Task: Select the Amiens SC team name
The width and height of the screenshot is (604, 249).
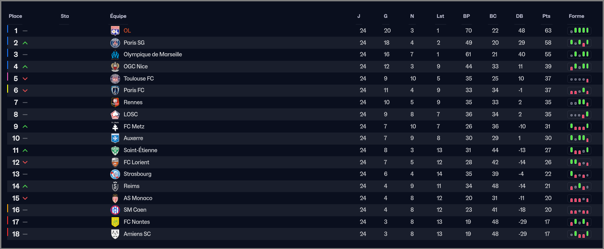Action: [137, 234]
